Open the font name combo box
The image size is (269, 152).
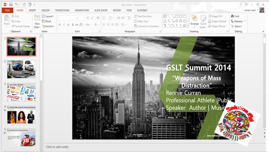click(x=68, y=18)
